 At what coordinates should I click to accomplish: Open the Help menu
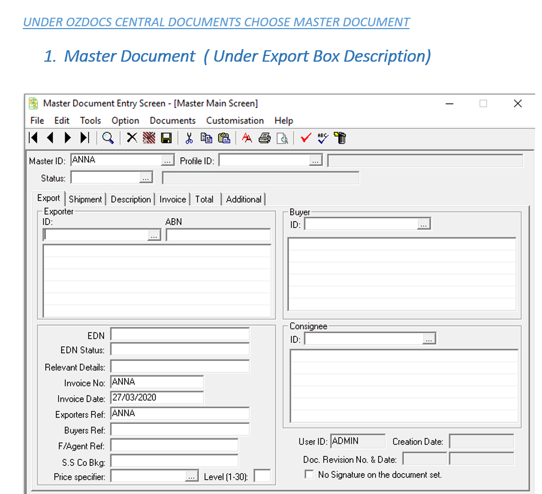click(x=284, y=121)
